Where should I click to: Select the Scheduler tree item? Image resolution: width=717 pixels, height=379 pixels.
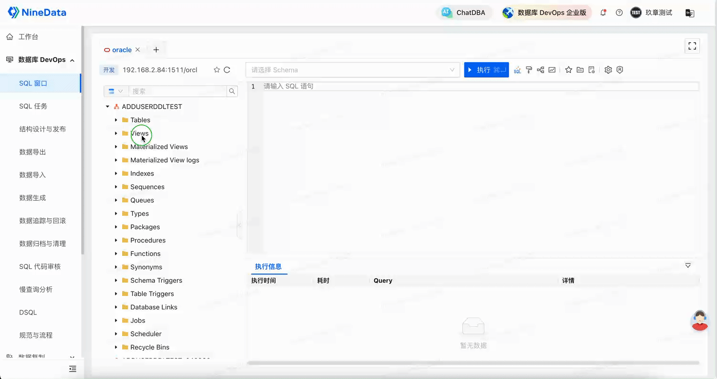click(x=146, y=334)
